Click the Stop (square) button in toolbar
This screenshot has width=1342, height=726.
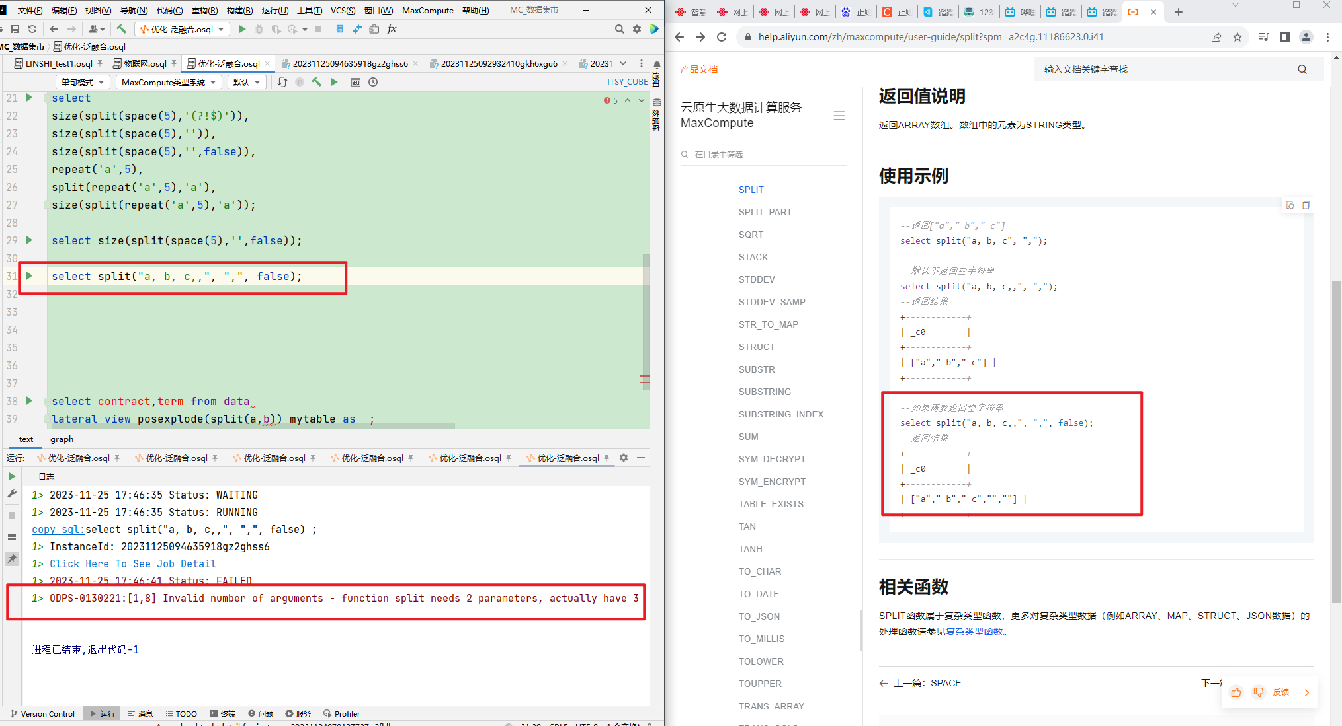[x=319, y=30]
